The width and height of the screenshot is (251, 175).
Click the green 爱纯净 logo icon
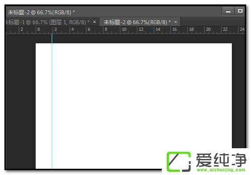click(179, 162)
